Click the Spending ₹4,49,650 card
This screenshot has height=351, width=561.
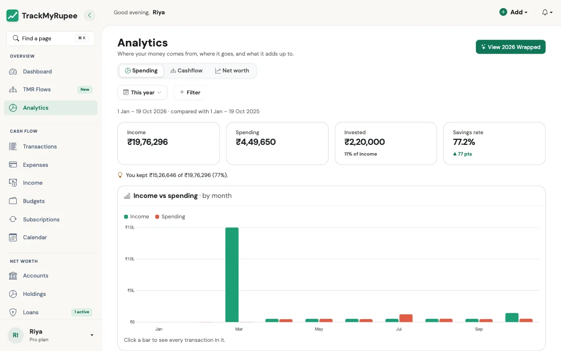tap(277, 143)
